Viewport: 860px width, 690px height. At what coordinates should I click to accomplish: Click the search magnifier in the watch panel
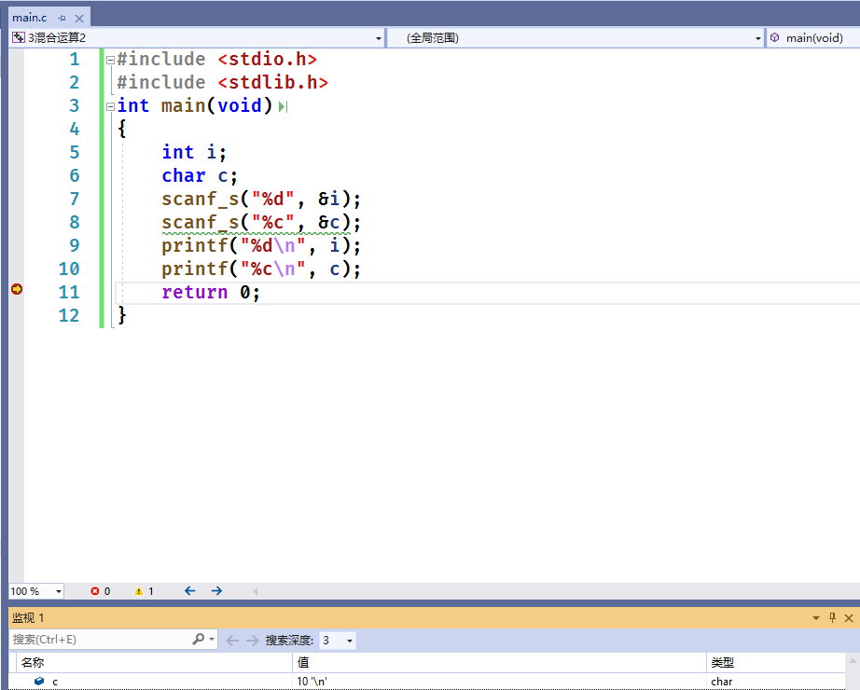point(198,639)
